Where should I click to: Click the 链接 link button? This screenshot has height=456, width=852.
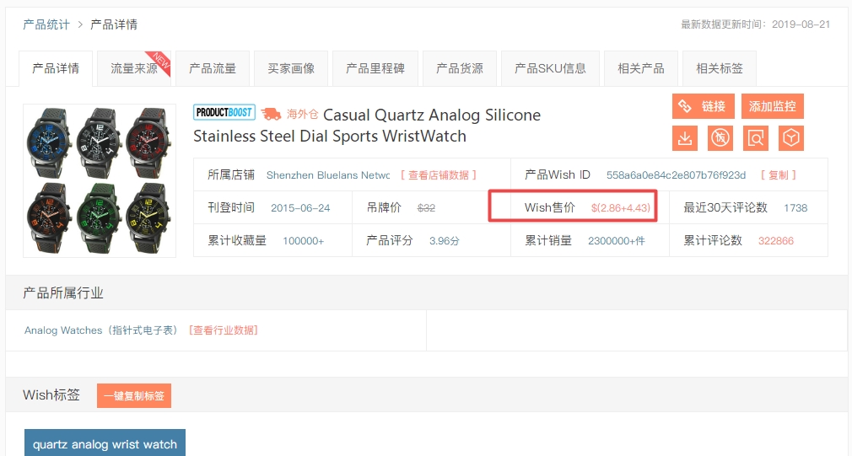pos(703,106)
